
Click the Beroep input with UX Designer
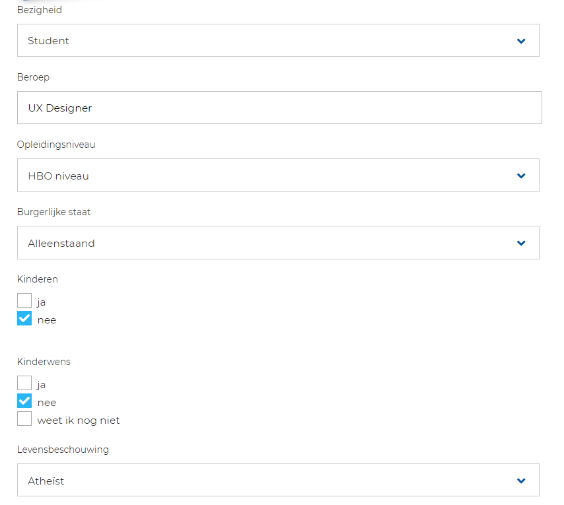(279, 108)
